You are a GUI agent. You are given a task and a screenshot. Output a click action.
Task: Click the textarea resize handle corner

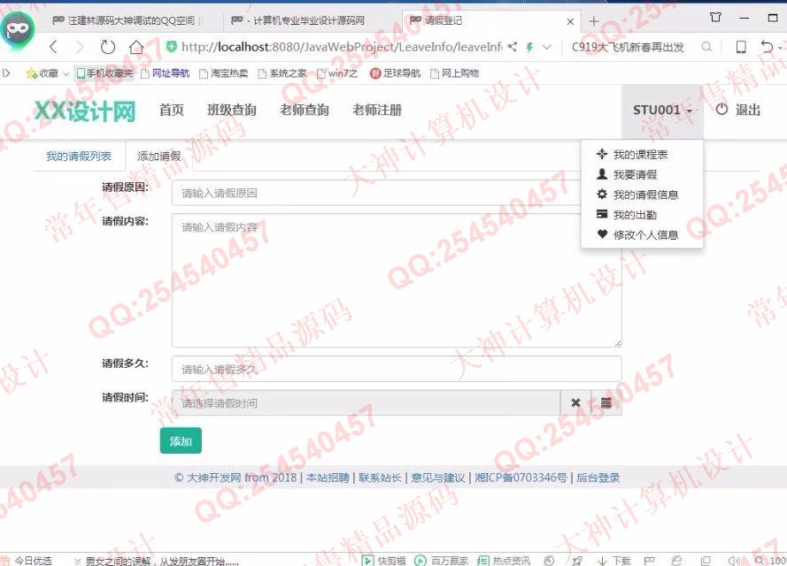618,343
